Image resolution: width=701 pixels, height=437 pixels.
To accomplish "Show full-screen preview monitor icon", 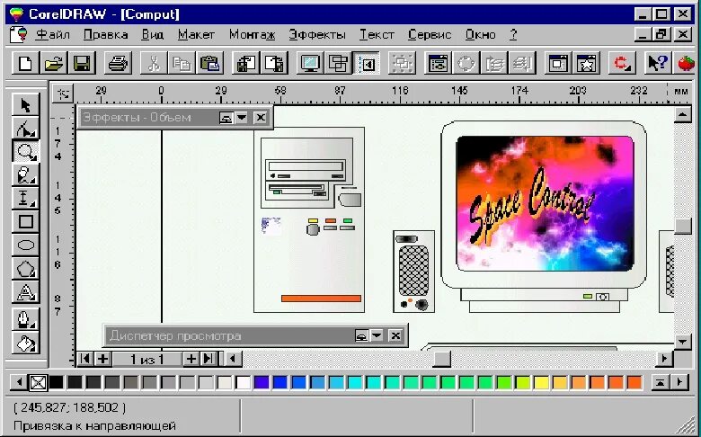I will point(310,63).
